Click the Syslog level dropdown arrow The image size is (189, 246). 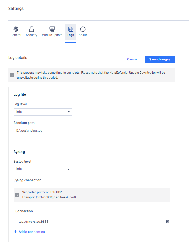tap(68, 169)
